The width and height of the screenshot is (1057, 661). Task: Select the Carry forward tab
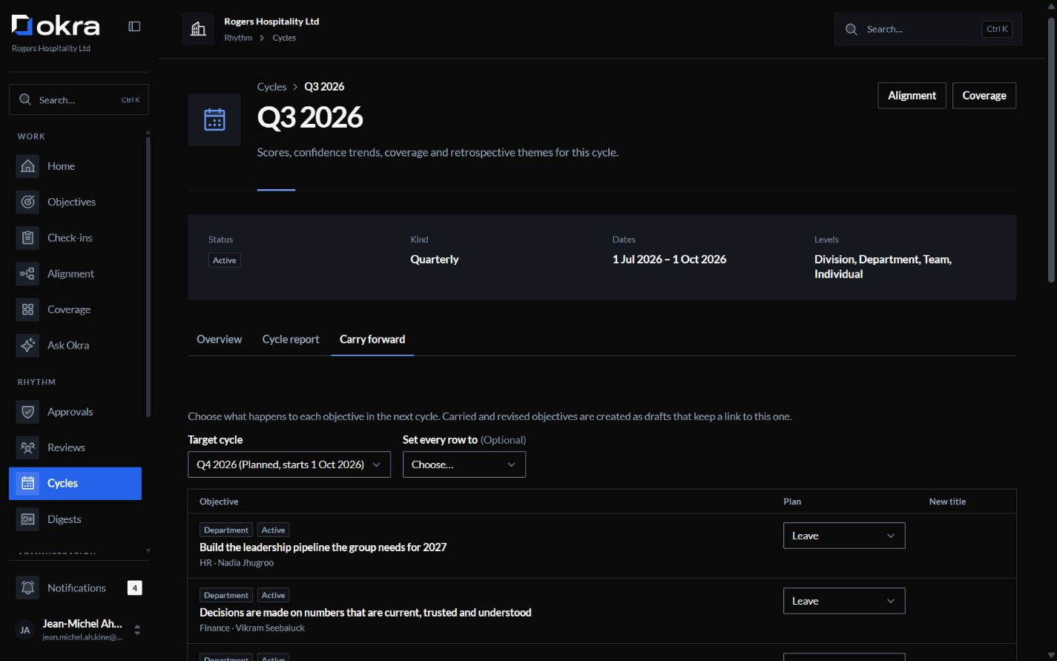pyautogui.click(x=372, y=339)
